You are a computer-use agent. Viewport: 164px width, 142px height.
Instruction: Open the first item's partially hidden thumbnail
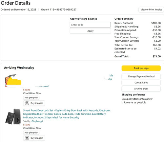coord(13,80)
